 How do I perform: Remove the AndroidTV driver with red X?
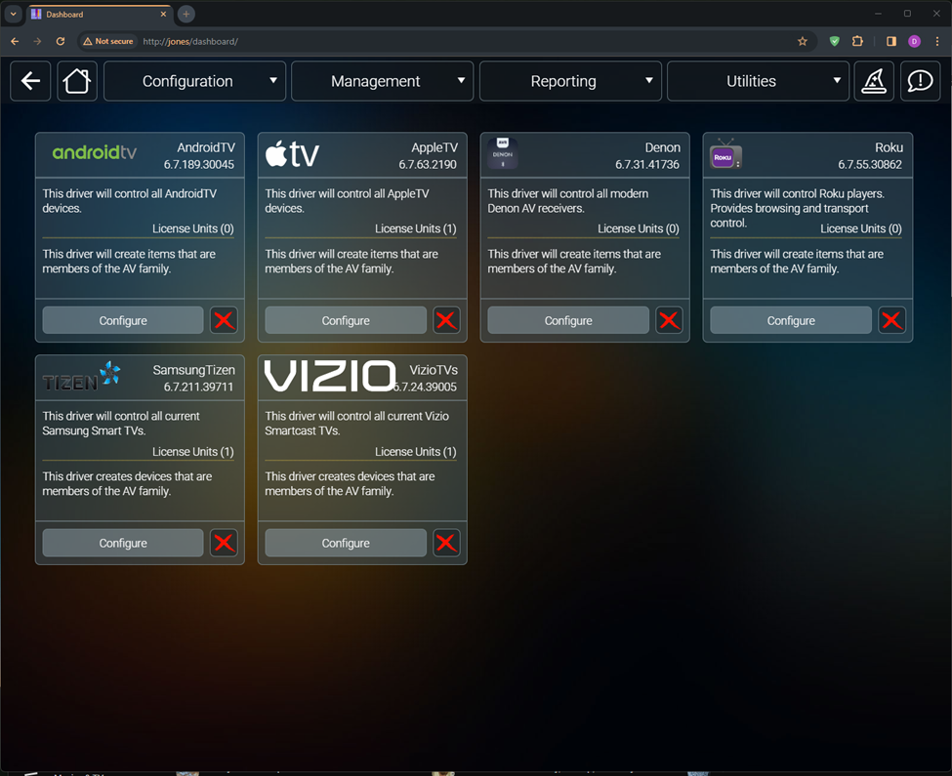coord(224,320)
